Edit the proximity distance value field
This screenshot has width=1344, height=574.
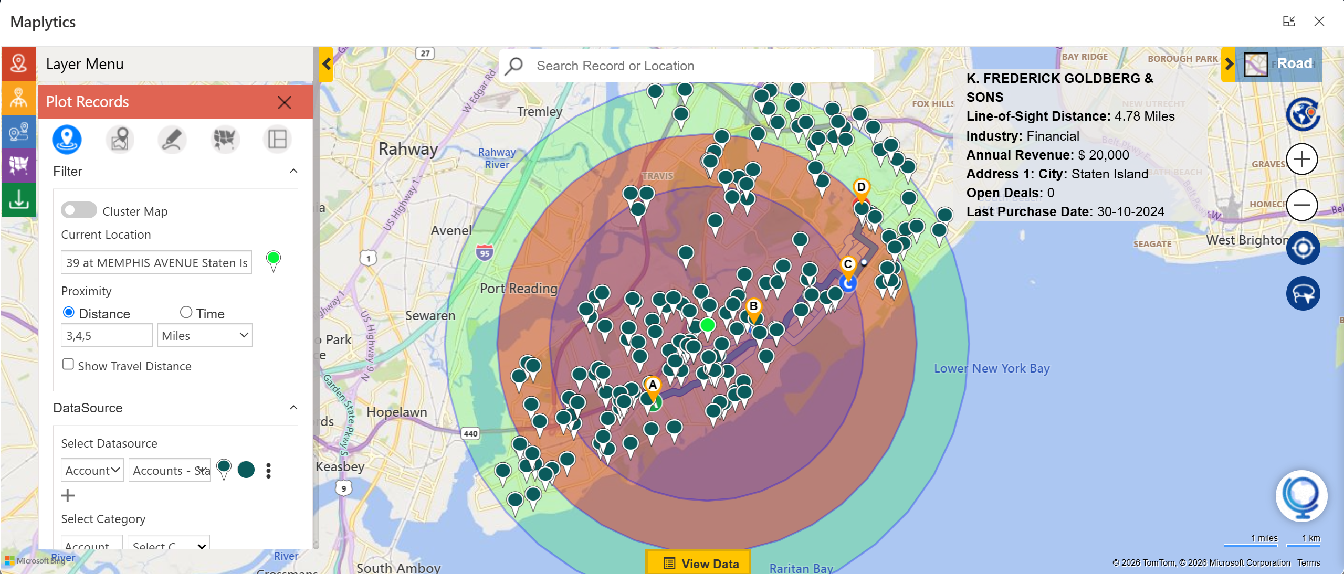pos(107,335)
